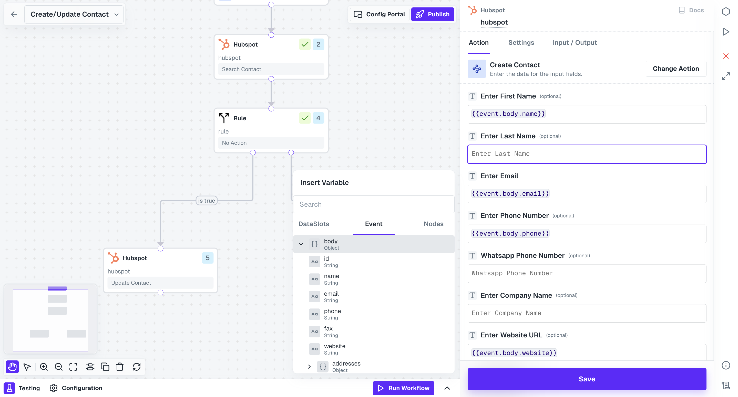Focus the Enter Last Name input field
The height and width of the screenshot is (397, 738).
tap(587, 154)
